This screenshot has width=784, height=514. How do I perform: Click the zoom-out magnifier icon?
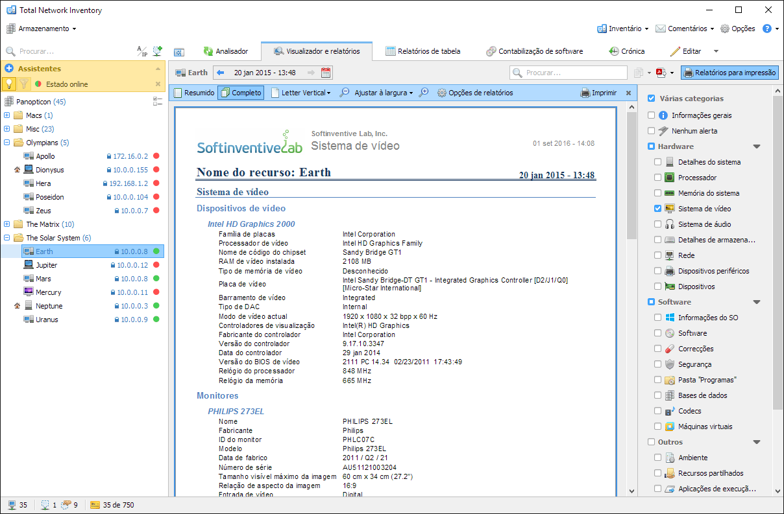pos(345,93)
